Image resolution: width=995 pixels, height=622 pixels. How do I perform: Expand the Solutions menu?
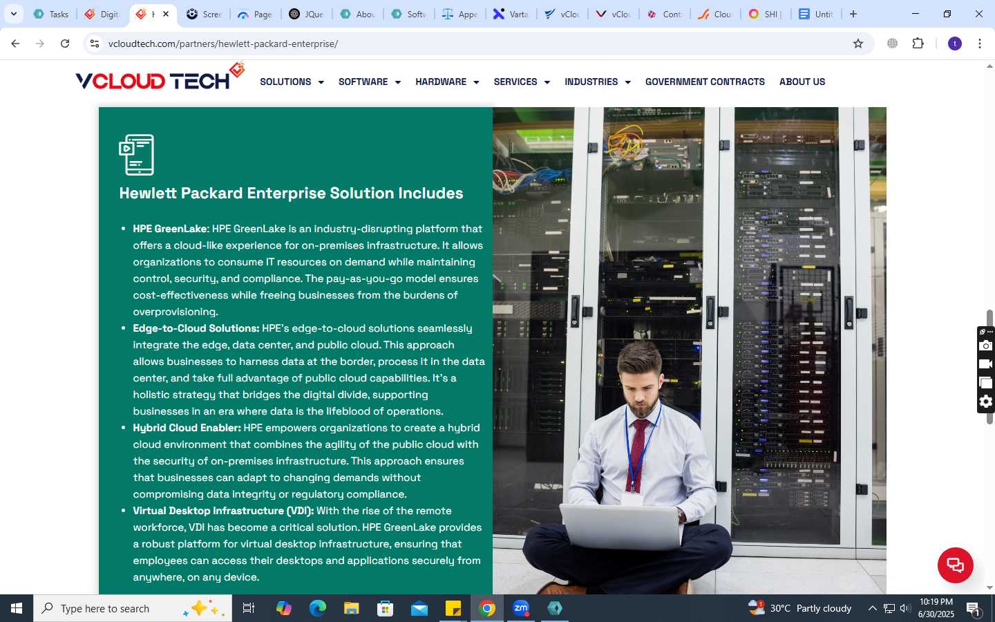click(292, 82)
